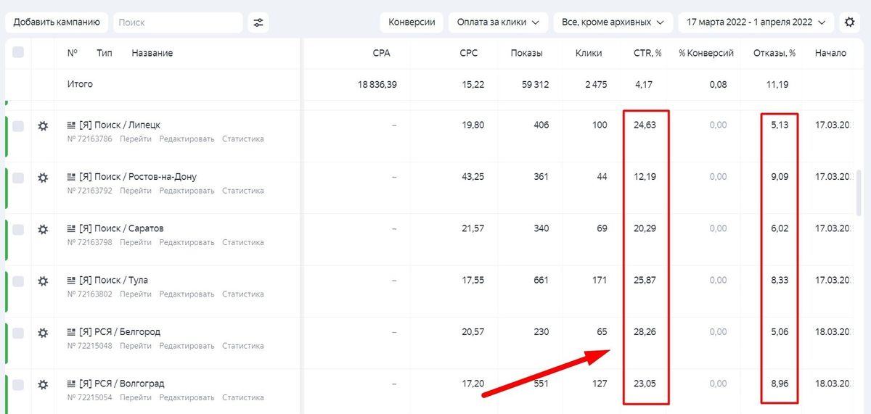
Task: Click Добавить кампанию button
Action: 57,22
